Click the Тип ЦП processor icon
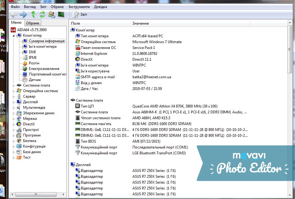295x199 pixels. coord(77,106)
